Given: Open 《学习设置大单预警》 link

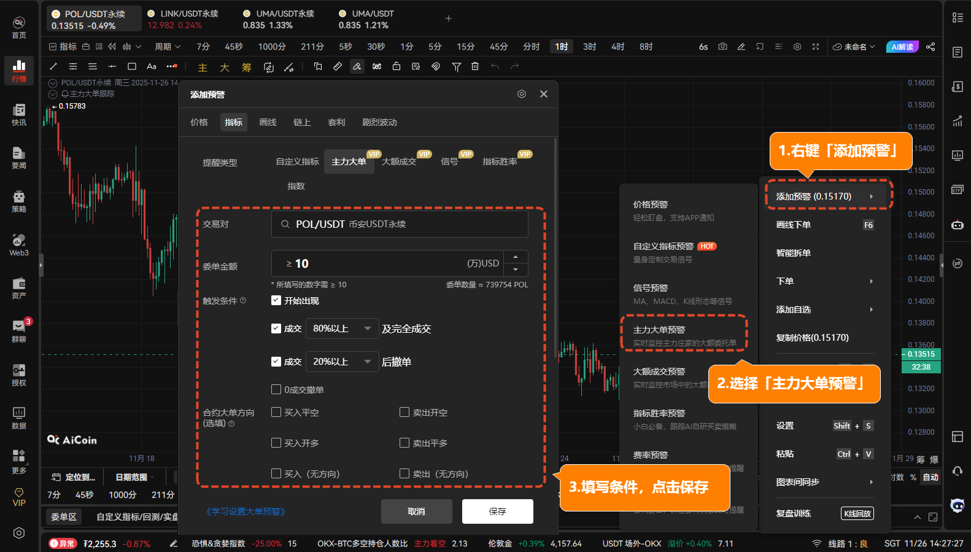Looking at the screenshot, I should [246, 511].
